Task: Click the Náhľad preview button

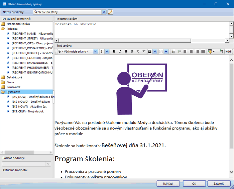Action: (168, 183)
